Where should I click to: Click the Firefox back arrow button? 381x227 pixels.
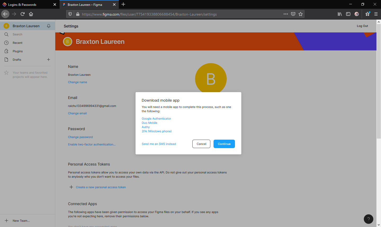(x=5, y=14)
